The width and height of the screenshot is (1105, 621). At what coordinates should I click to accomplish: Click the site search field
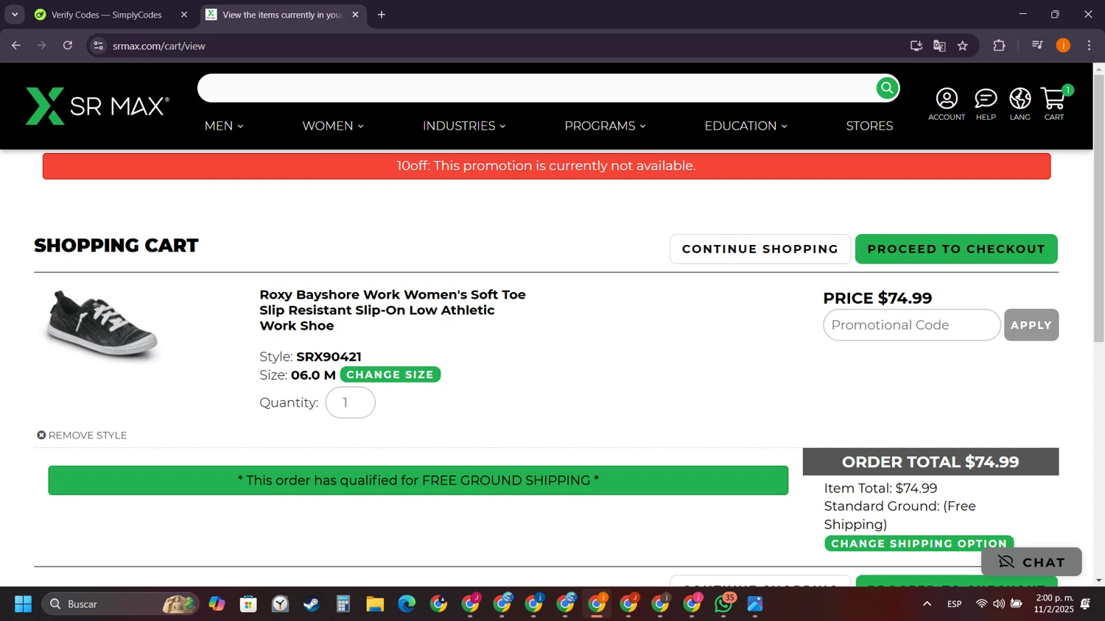(x=536, y=88)
